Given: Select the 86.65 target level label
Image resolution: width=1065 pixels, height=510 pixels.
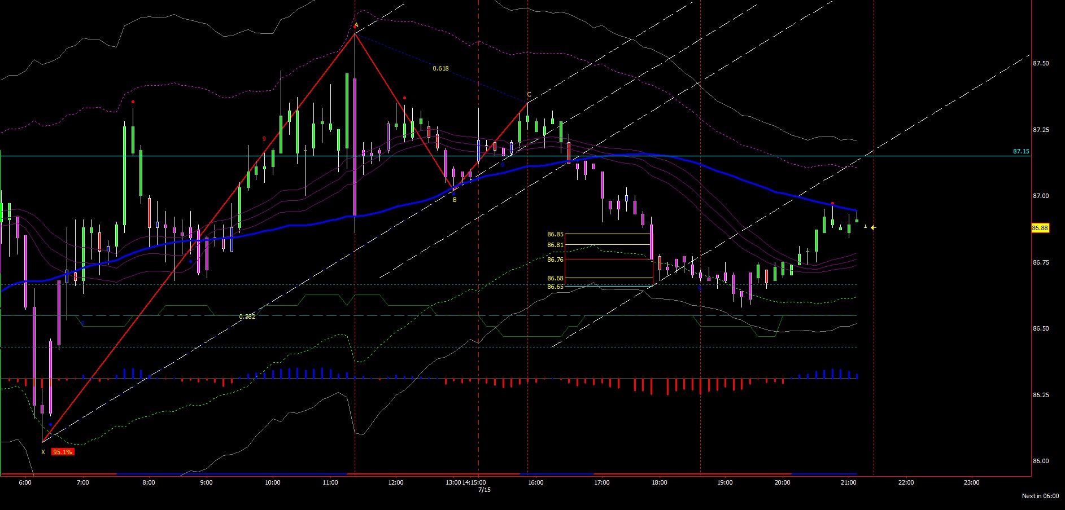Looking at the screenshot, I should click(555, 287).
